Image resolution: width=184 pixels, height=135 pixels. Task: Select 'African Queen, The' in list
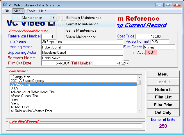coord(73,96)
